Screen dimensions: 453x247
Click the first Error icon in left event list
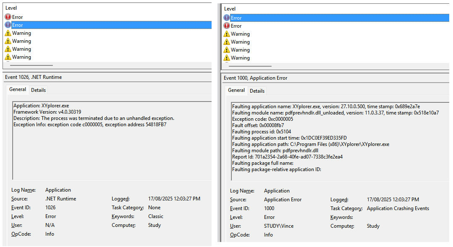click(8, 17)
